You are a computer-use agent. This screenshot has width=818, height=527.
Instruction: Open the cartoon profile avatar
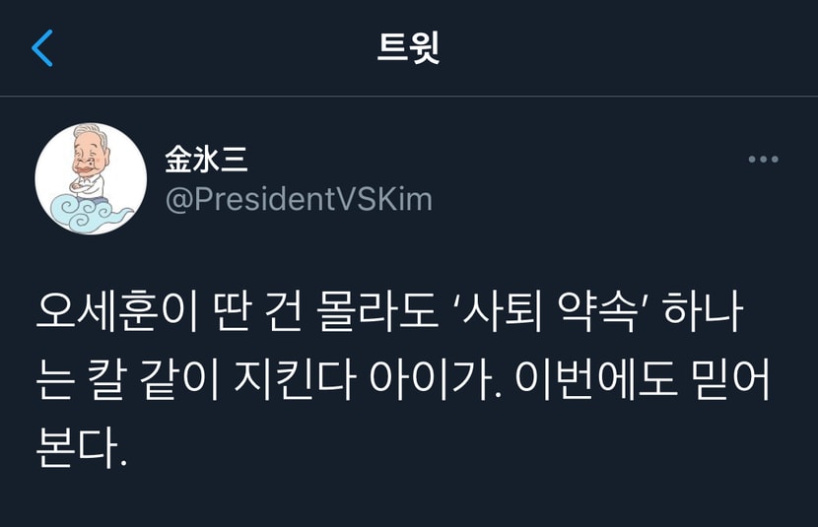tap(91, 179)
